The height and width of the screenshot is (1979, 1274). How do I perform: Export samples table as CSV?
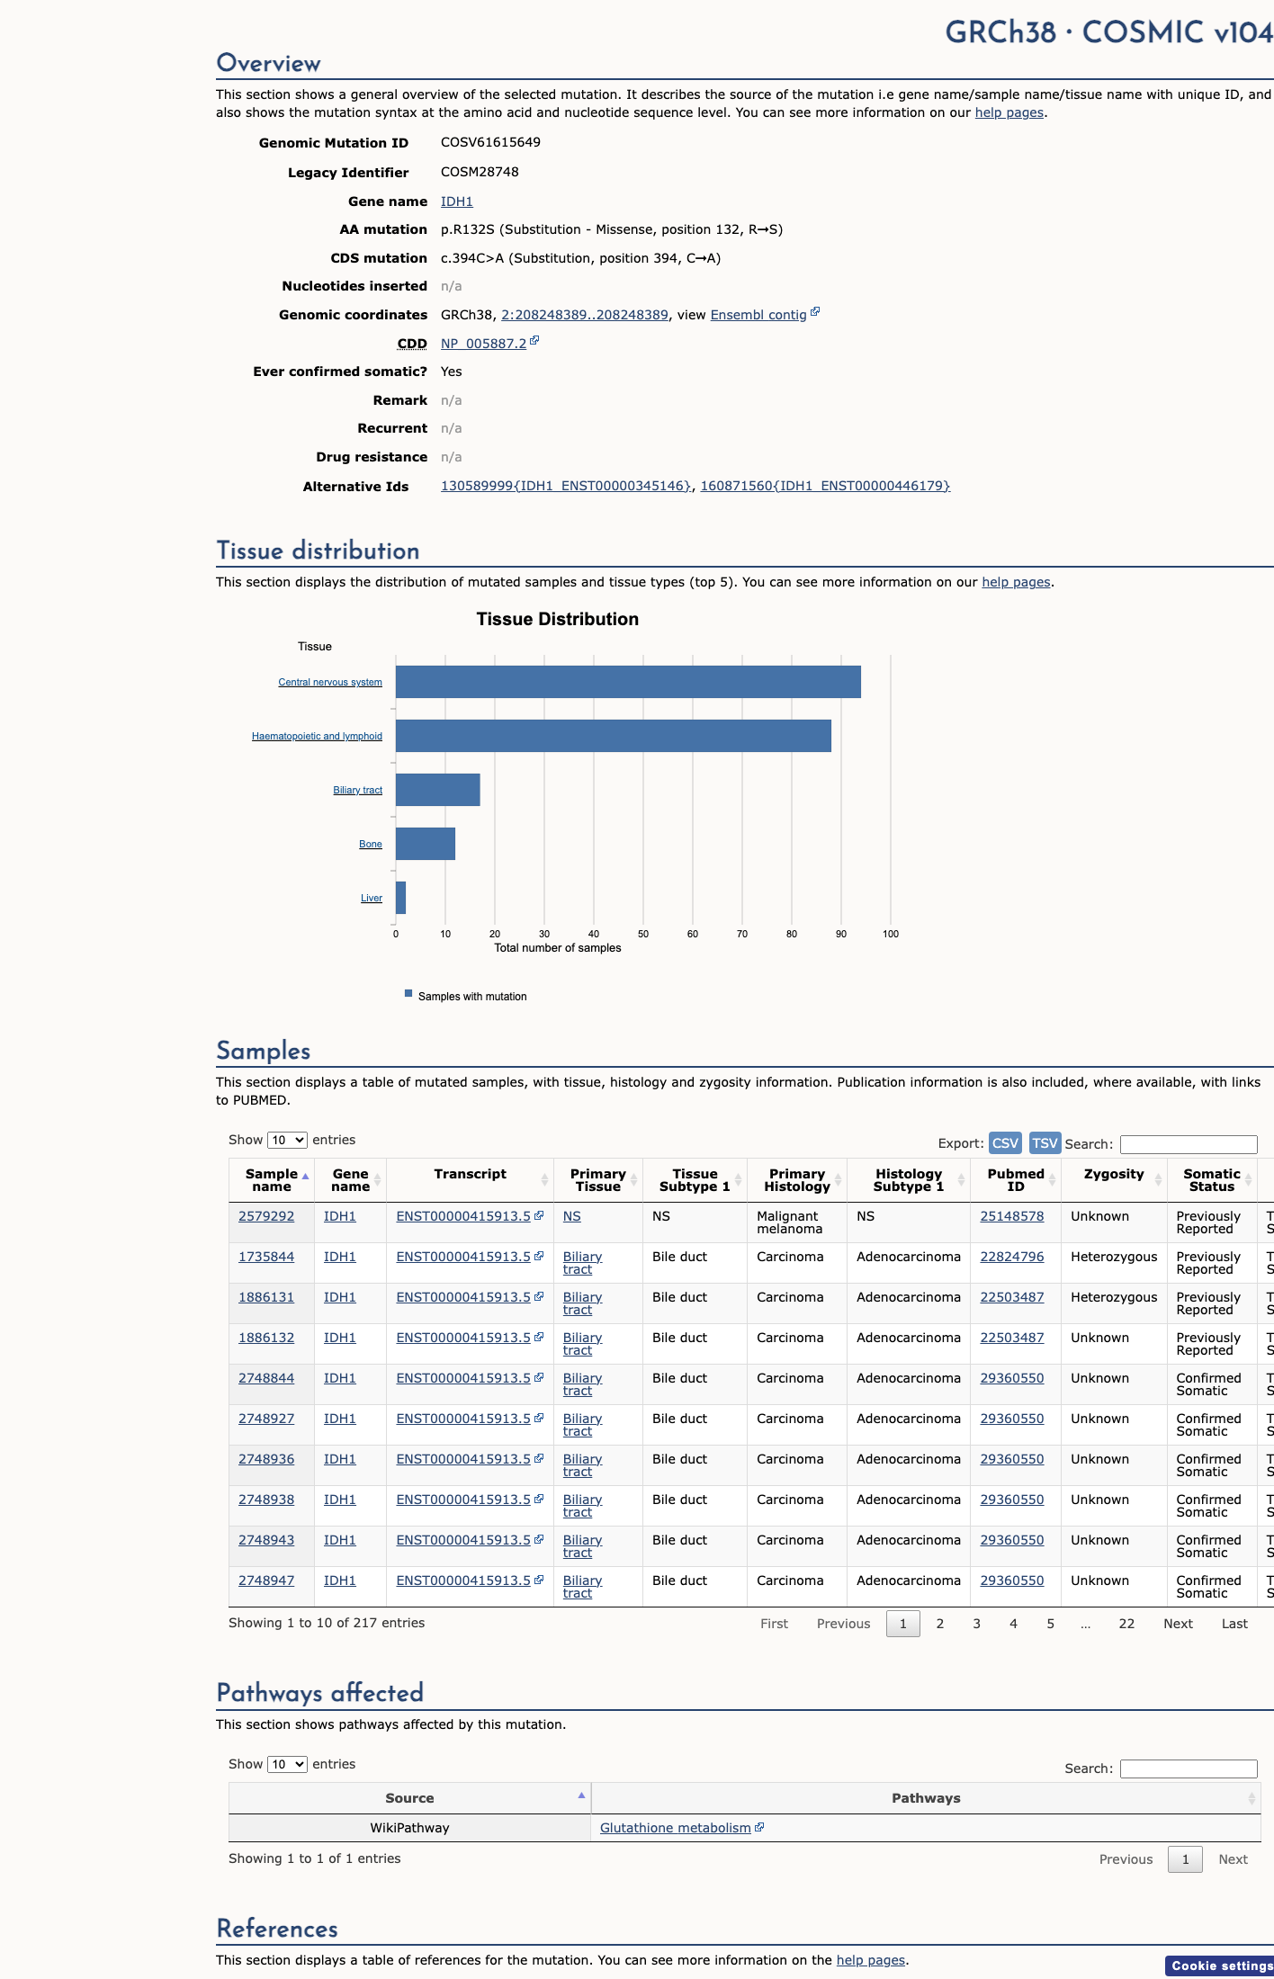pos(1005,1142)
